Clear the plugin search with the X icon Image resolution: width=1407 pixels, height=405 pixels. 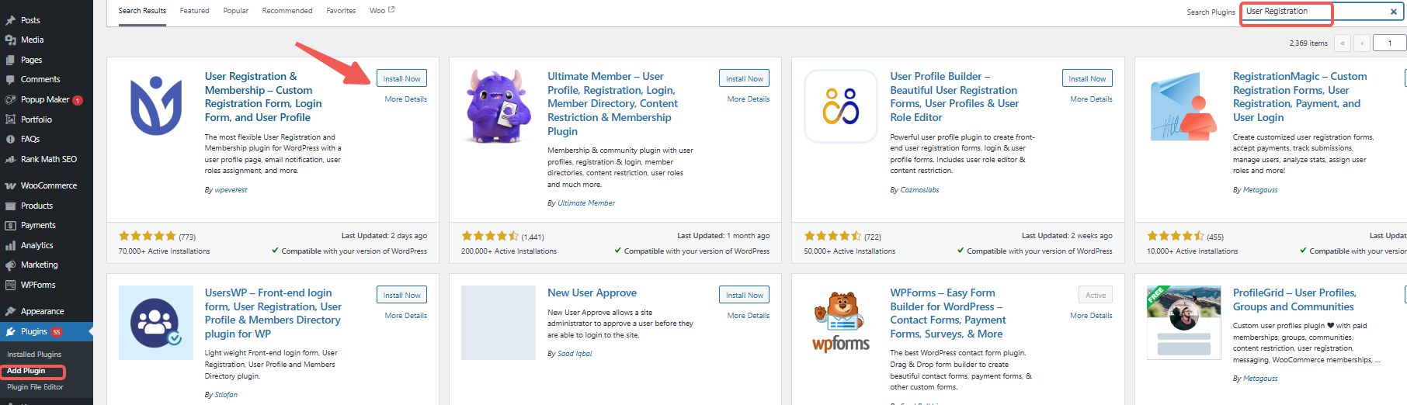coord(1393,12)
